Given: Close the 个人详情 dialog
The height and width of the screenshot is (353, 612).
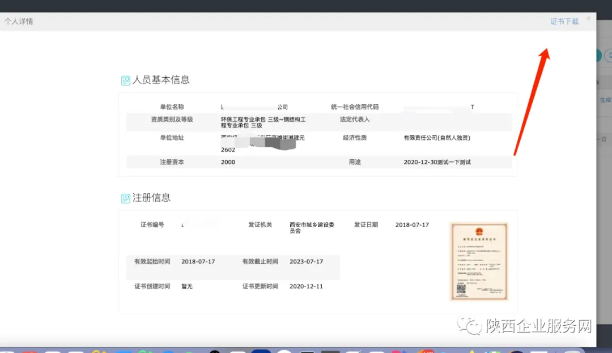Looking at the screenshot, I should click(589, 18).
